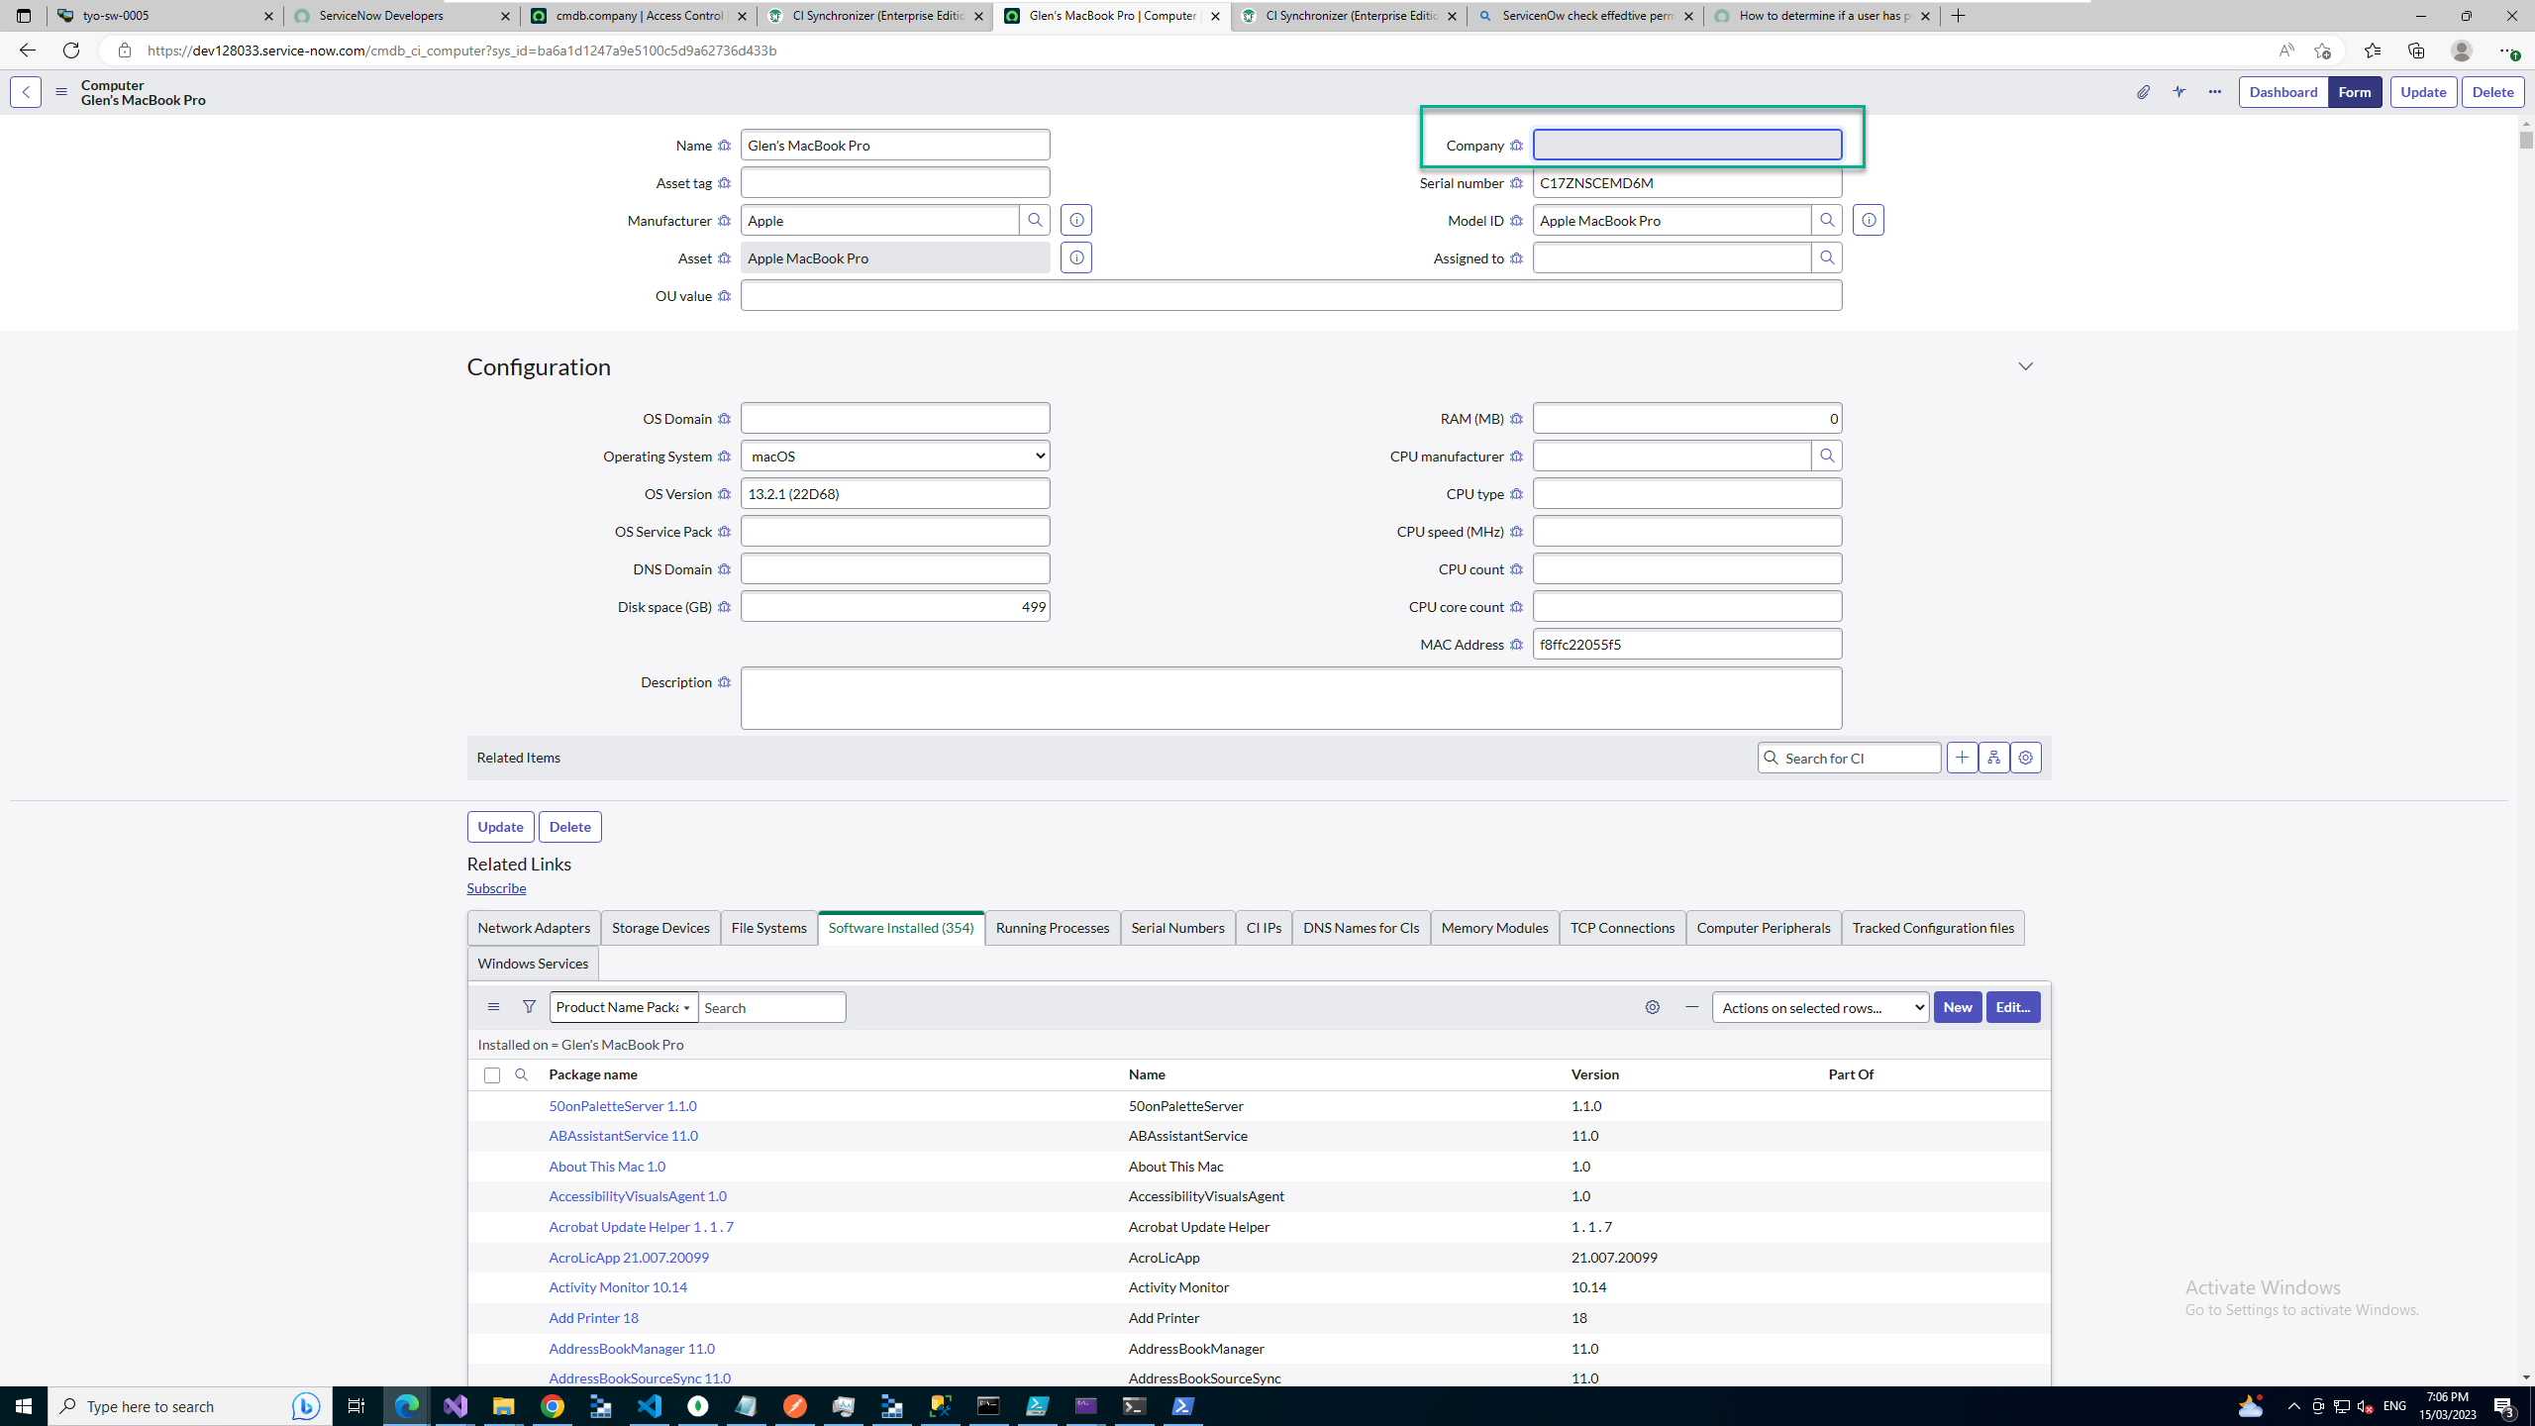This screenshot has height=1426, width=2535.
Task: Look up Model ID with the search icon
Action: pyautogui.click(x=1827, y=220)
